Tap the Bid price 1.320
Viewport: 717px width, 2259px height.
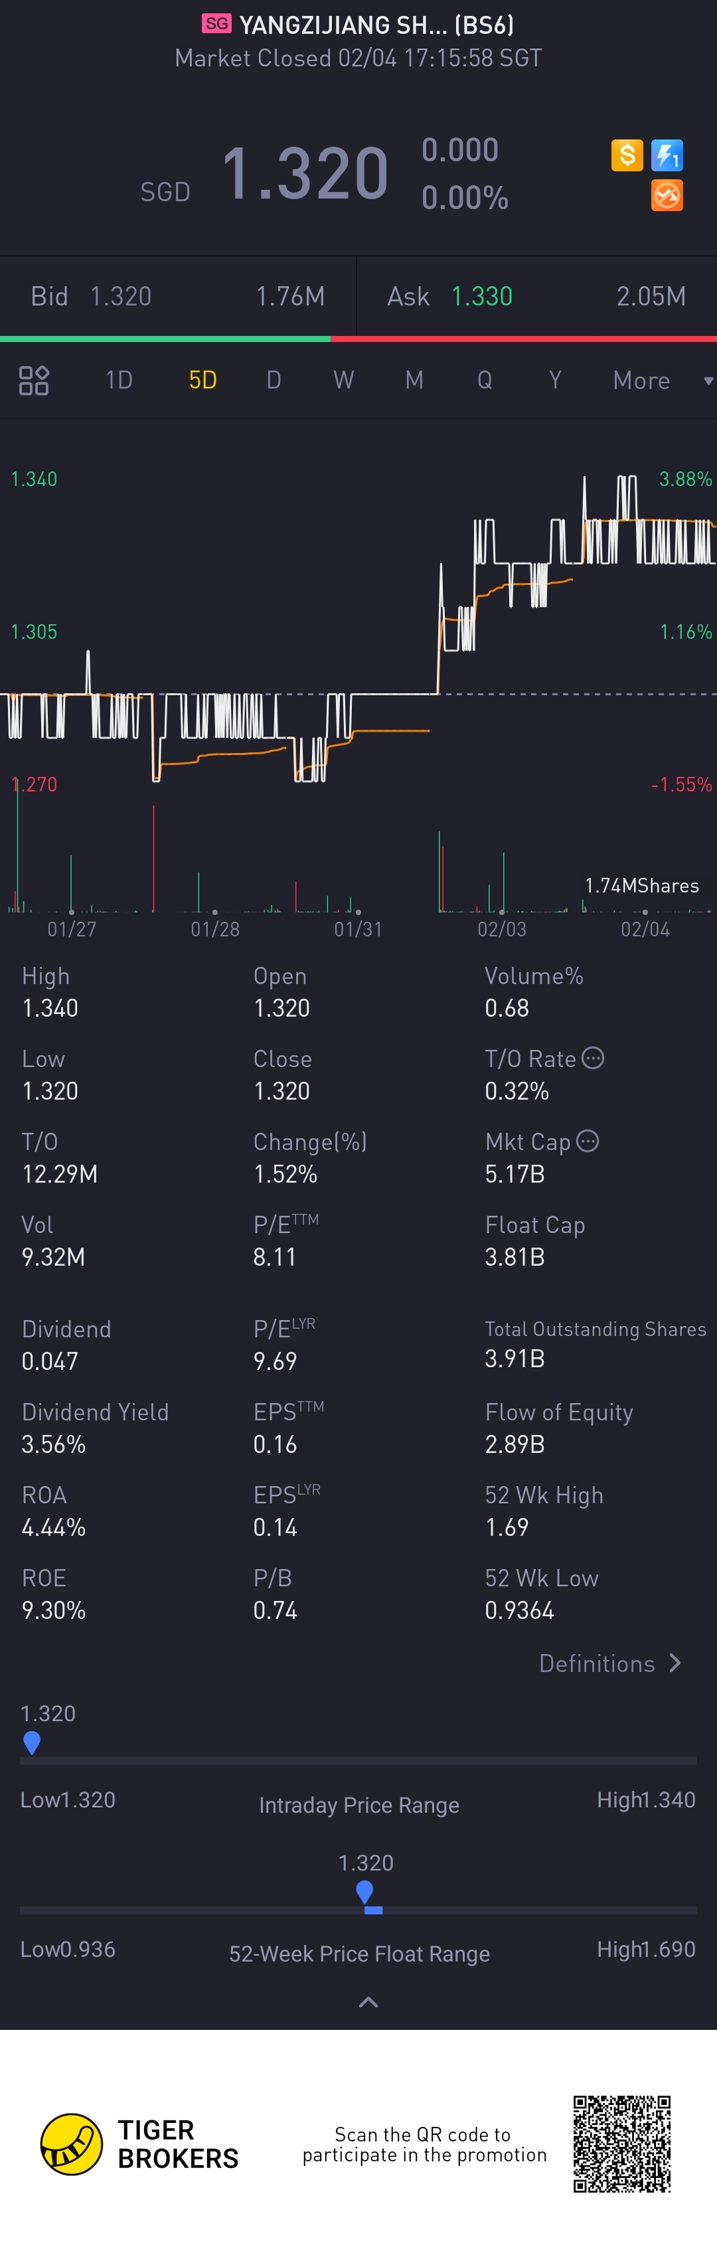click(x=121, y=296)
